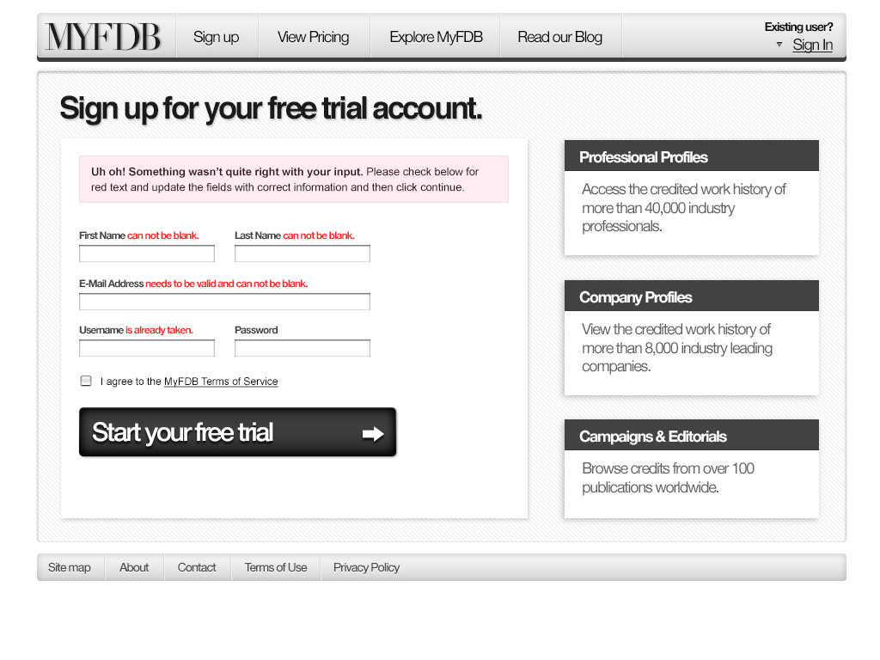Open the MyFDB Terms of Service link
The width and height of the screenshot is (880, 660).
coord(221,382)
